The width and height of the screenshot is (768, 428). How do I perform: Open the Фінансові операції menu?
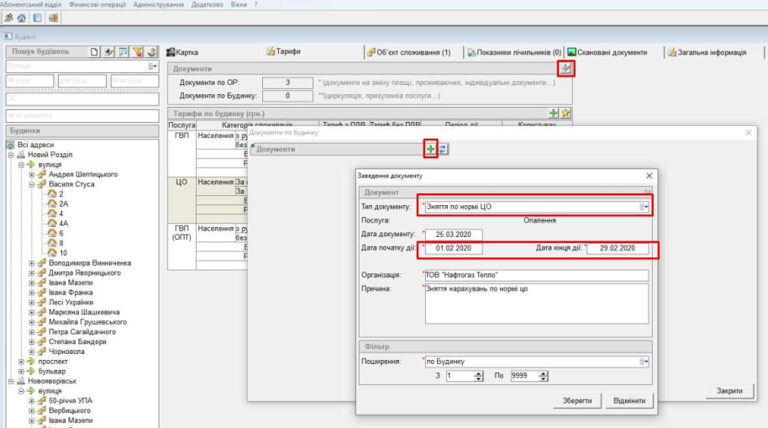(97, 4)
